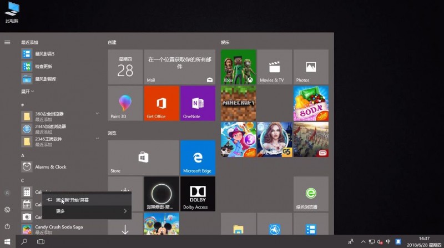Click the network tray icon
The image size is (444, 248).
point(371,242)
